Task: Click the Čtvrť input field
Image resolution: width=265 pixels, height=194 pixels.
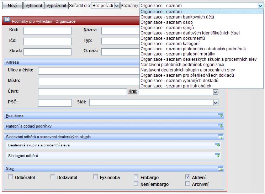Action: [x=83, y=92]
